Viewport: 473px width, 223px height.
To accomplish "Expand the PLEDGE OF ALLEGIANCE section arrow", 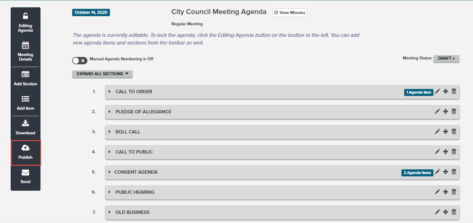I will pyautogui.click(x=110, y=112).
